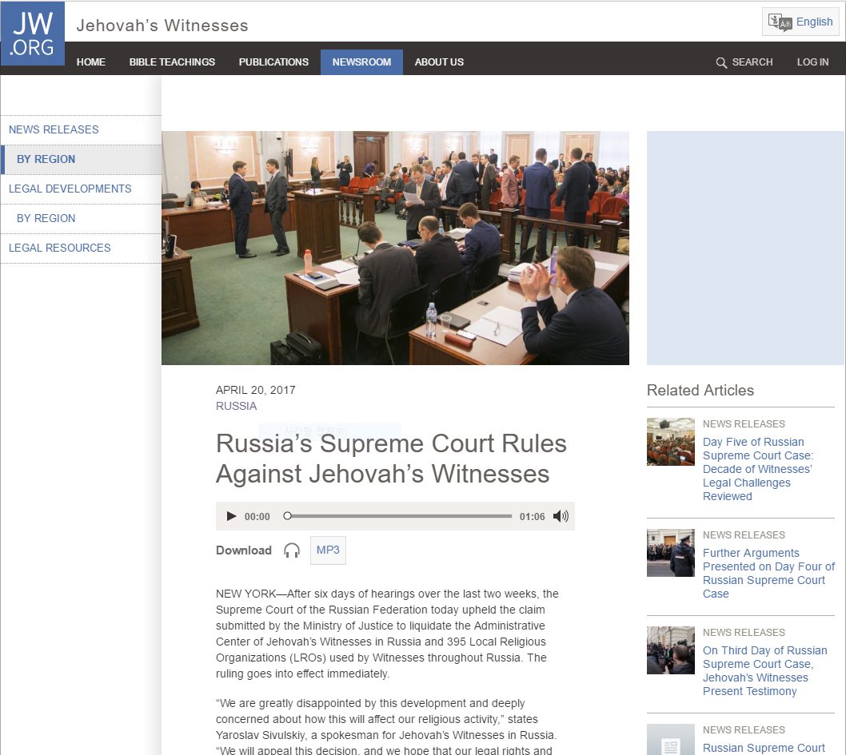Click thumbnail for Day Five article
Viewport: 846px width, 755px height.
(x=671, y=442)
